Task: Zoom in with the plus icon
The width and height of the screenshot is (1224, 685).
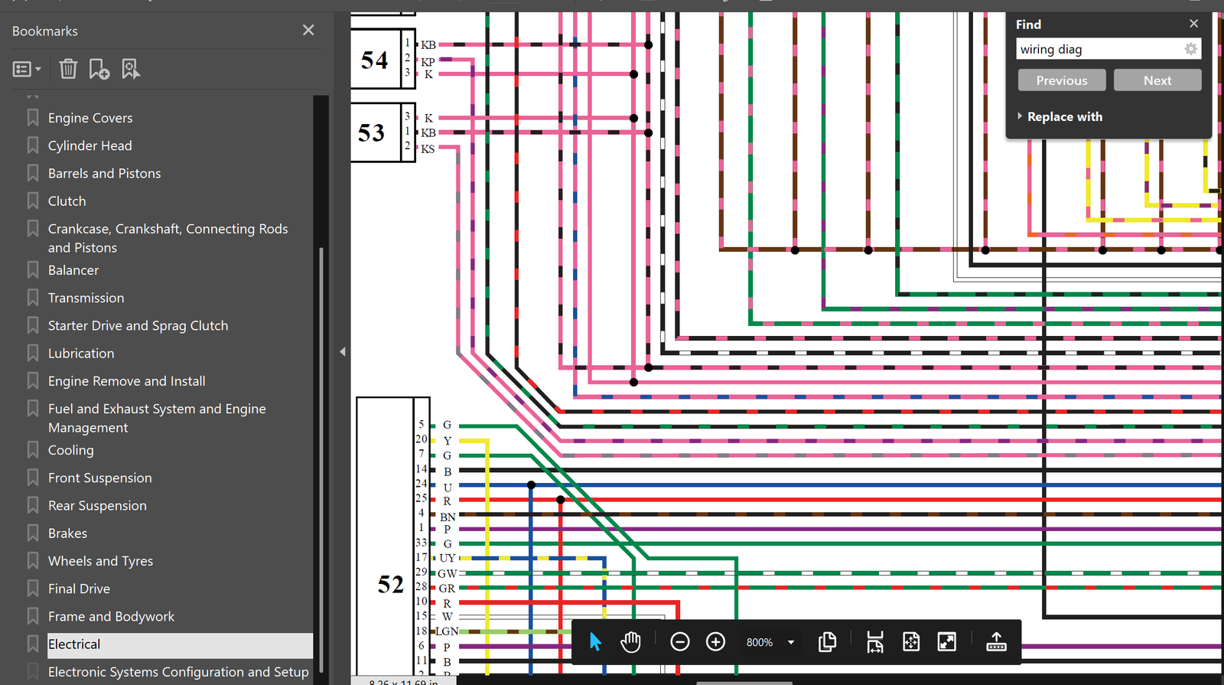Action: (x=715, y=641)
